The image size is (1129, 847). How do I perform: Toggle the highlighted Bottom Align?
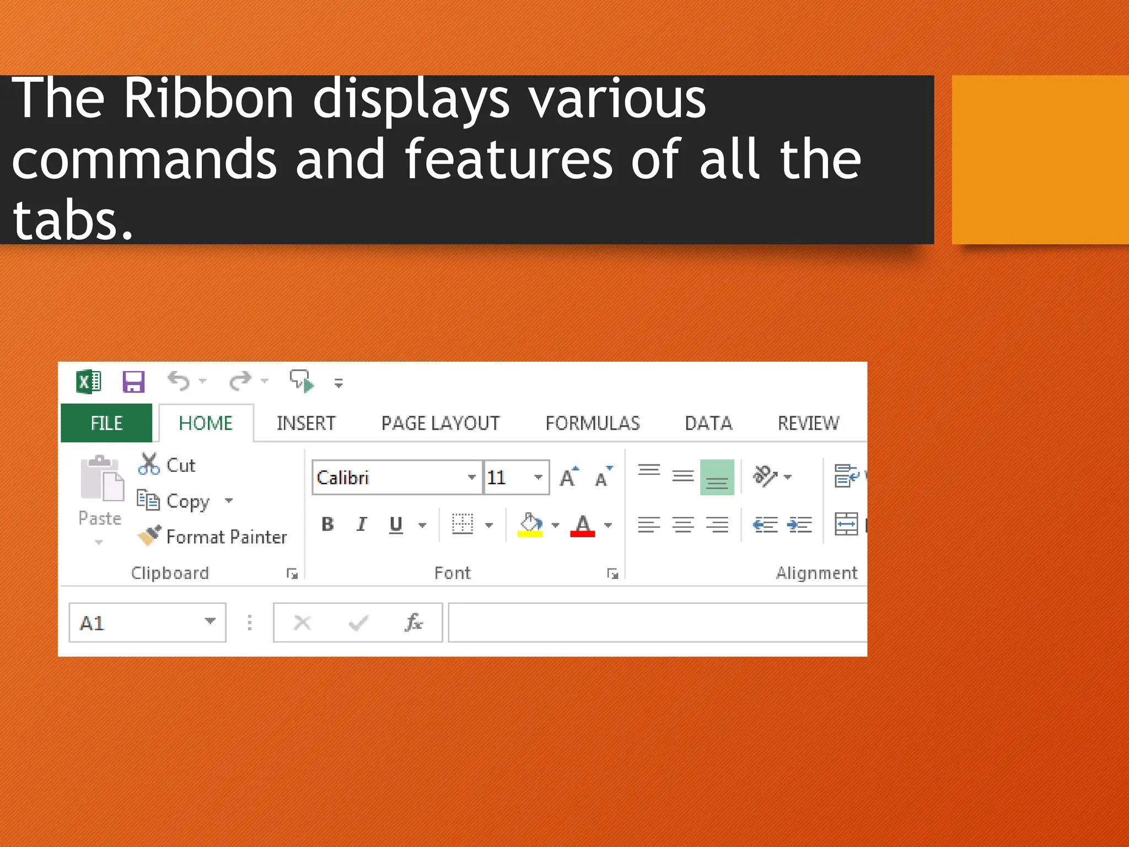coord(717,477)
